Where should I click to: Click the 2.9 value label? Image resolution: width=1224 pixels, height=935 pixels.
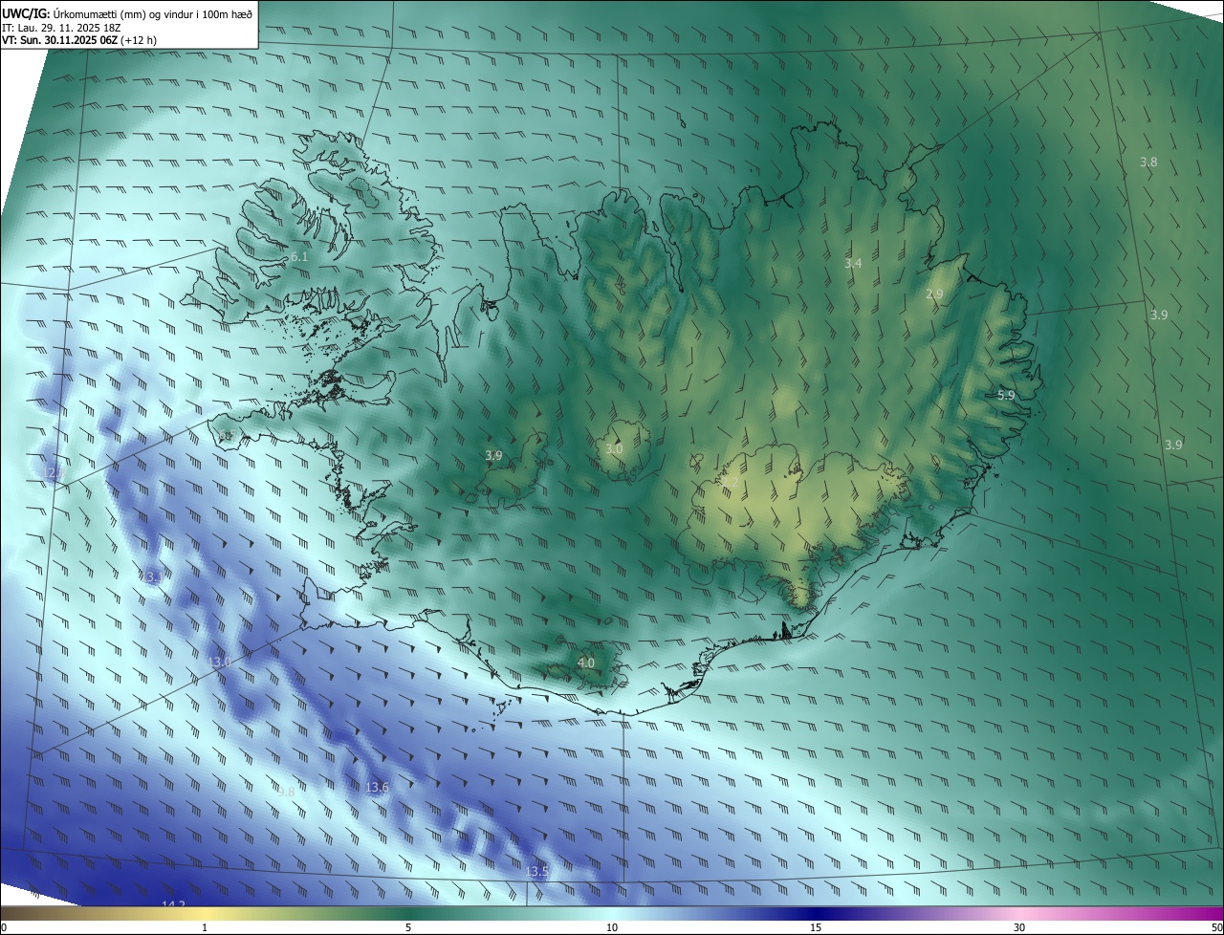pos(934,294)
